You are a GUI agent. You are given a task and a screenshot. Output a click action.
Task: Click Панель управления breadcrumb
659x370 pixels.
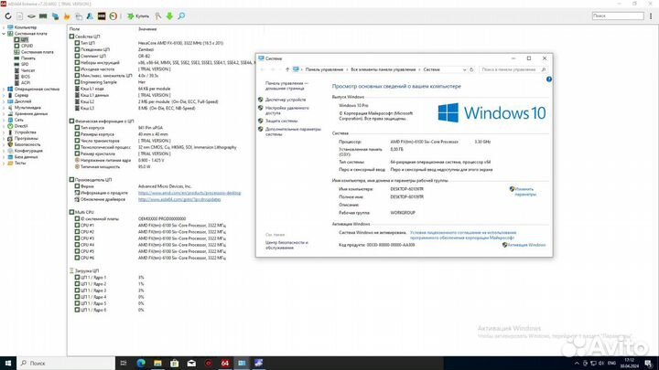tap(324, 69)
